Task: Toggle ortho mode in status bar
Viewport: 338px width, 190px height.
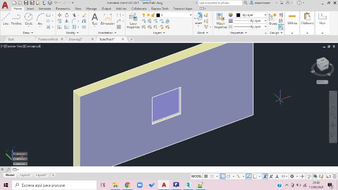Action: [223, 176]
